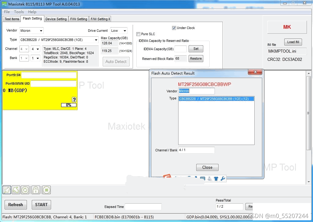Expand the flash Type dropdown CBCBB228
This screenshot has width=313, height=222.
click(x=59, y=40)
